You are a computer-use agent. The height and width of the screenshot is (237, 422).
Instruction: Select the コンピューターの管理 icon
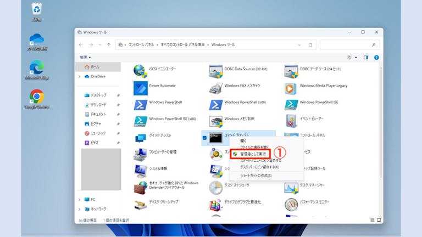point(140,155)
